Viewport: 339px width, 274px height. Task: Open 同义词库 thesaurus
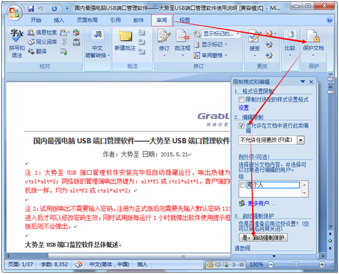pyautogui.click(x=43, y=42)
